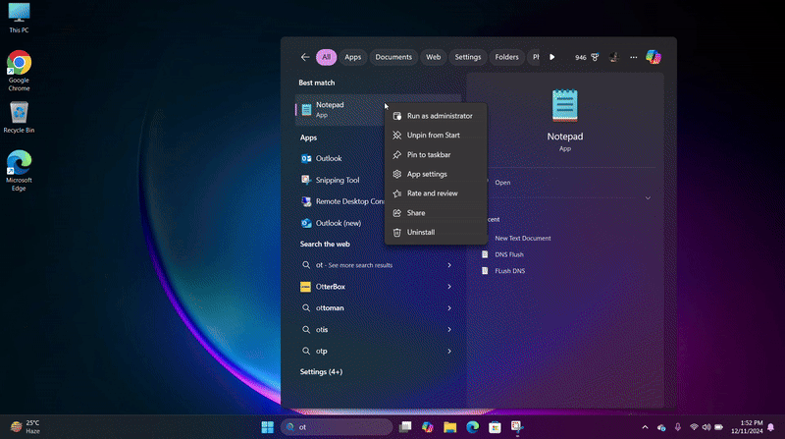This screenshot has height=439, width=785.
Task: Switch to the Folders filter tab
Action: [x=506, y=57]
